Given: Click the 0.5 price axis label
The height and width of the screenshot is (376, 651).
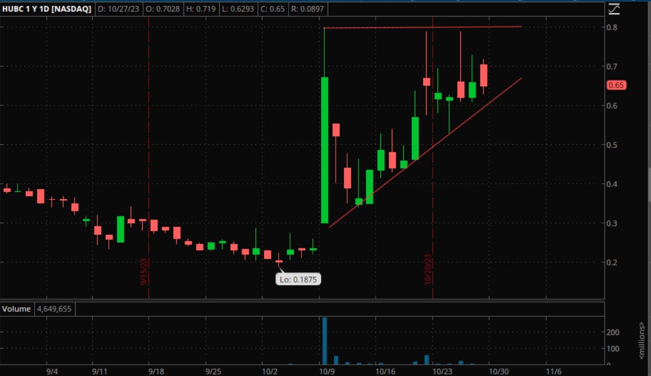Looking at the screenshot, I should (x=613, y=145).
